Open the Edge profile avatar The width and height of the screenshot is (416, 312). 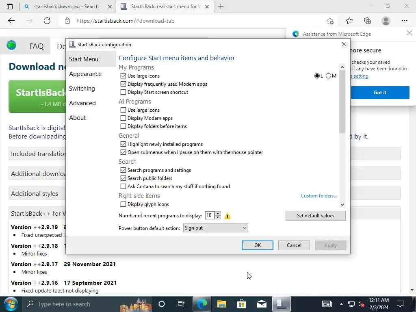pos(386,21)
